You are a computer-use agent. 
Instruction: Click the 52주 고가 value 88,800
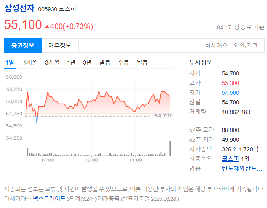click(230, 130)
